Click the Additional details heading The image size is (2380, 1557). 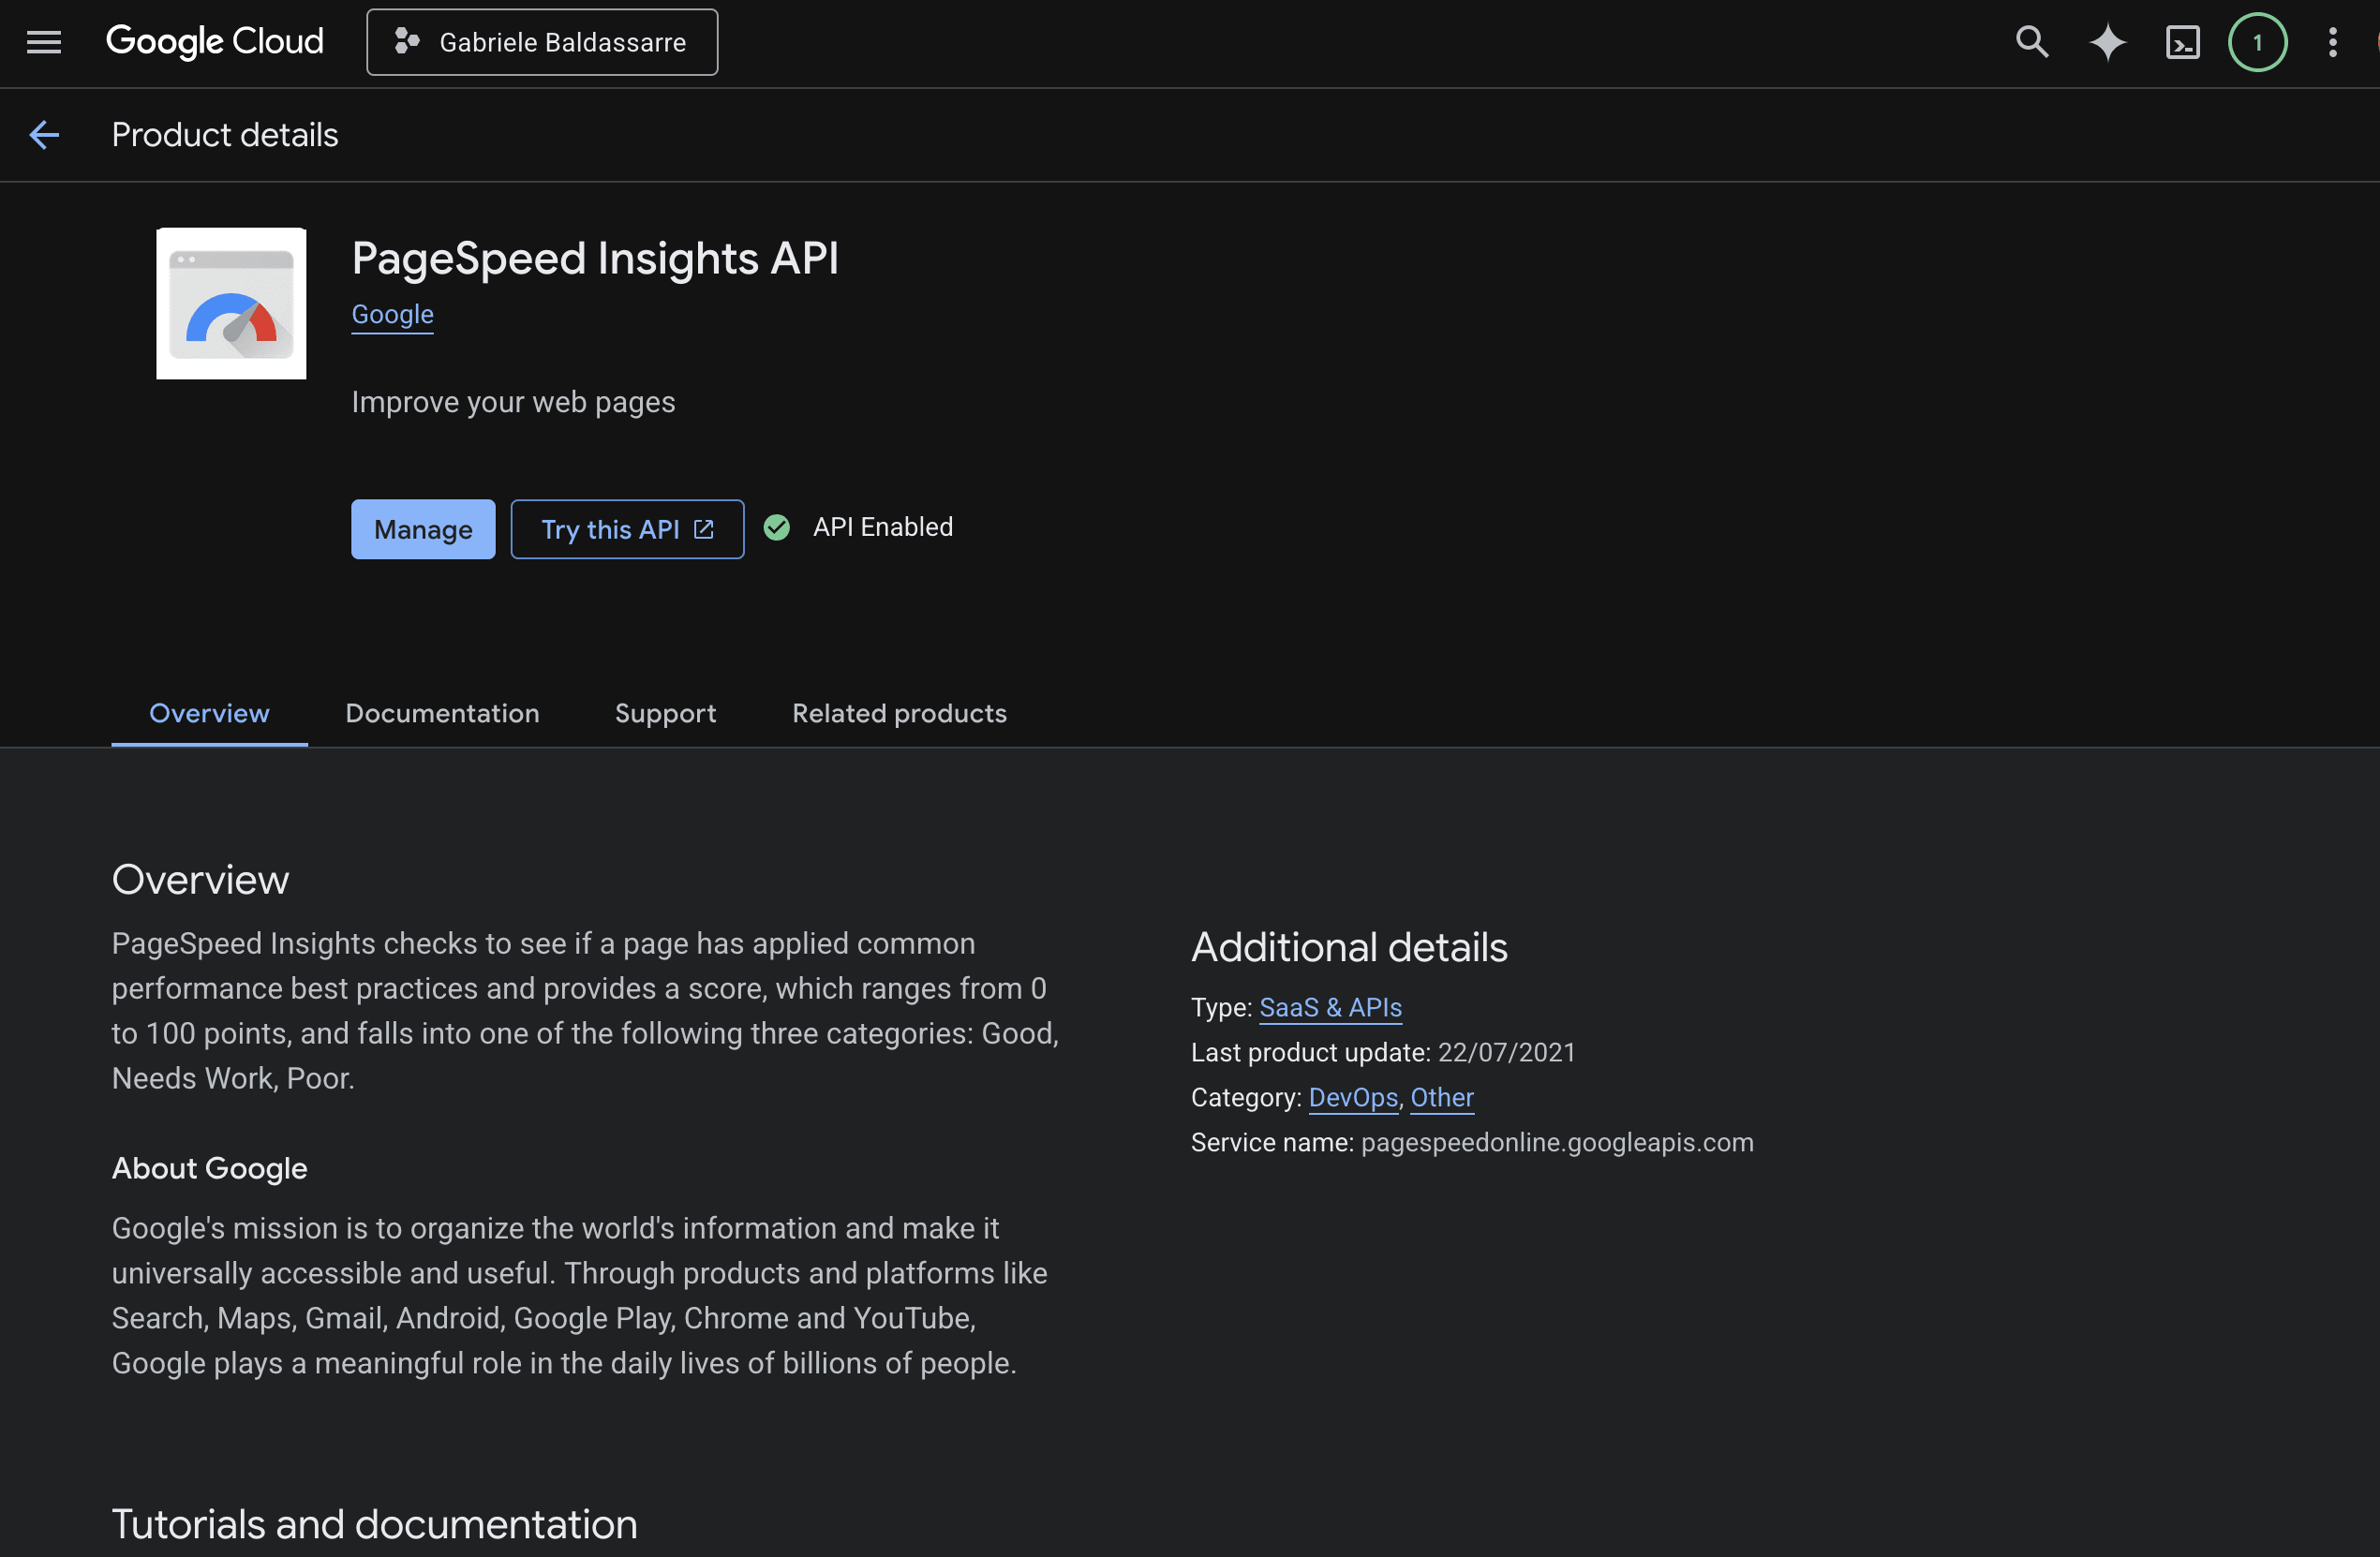point(1349,947)
